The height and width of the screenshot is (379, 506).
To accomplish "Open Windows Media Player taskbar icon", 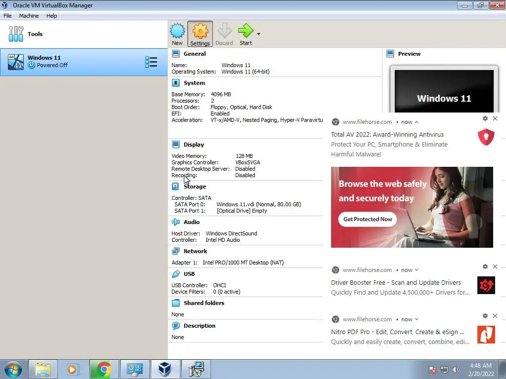I will [73, 369].
